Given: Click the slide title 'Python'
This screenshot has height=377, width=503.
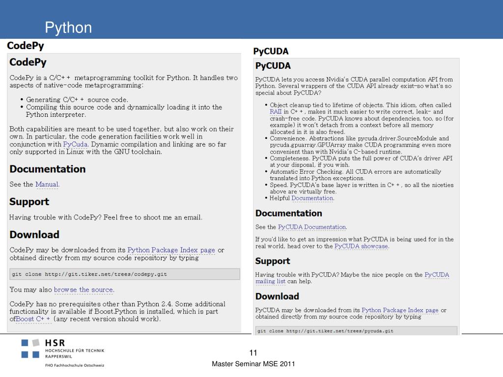Looking at the screenshot, I should tap(68, 27).
